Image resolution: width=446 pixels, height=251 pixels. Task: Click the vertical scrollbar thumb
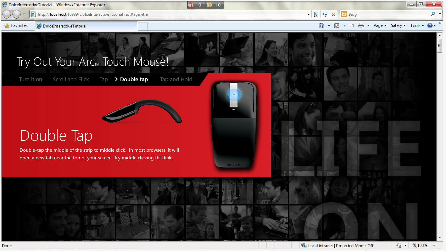pyautogui.click(x=439, y=46)
